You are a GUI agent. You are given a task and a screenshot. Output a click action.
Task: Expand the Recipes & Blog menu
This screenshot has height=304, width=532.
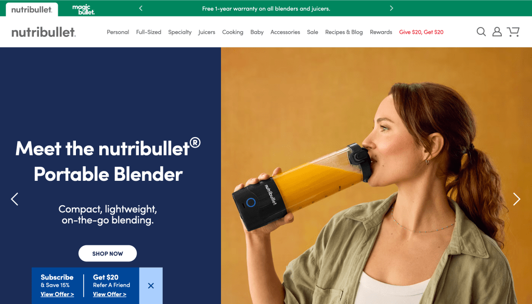click(344, 32)
